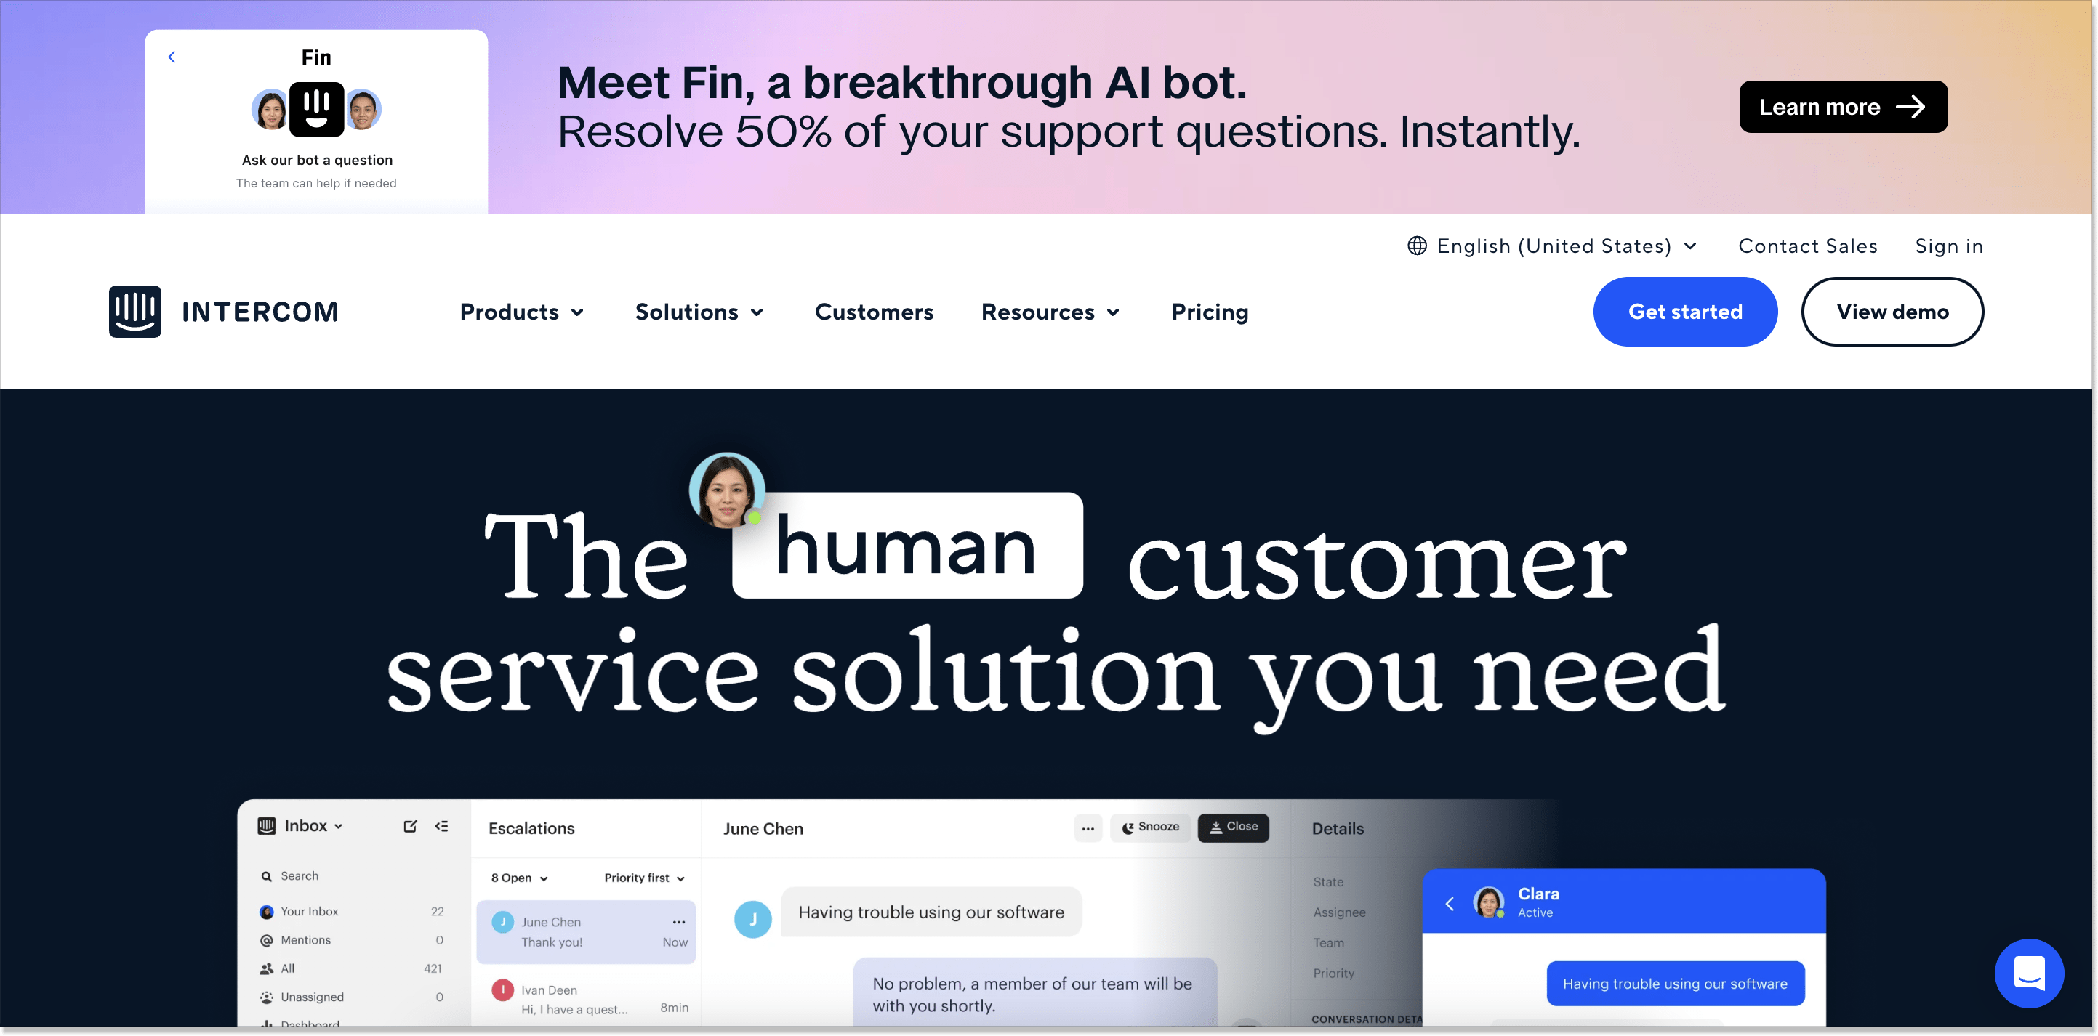Click the escalations three-dot menu icon
The height and width of the screenshot is (1036, 2098).
tap(678, 923)
